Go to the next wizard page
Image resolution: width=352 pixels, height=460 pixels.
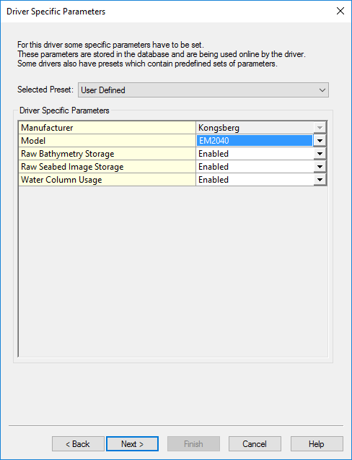132,444
